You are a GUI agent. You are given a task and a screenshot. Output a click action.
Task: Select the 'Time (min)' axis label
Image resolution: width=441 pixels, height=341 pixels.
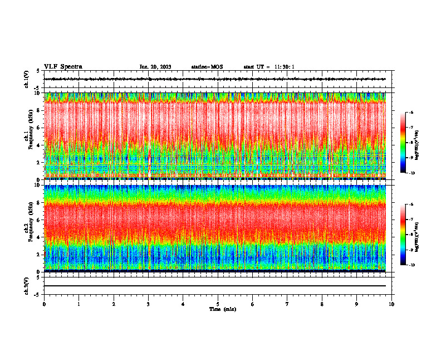pyautogui.click(x=223, y=309)
